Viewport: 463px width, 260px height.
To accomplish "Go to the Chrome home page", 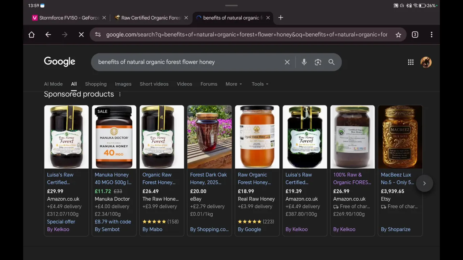I will pos(31,35).
